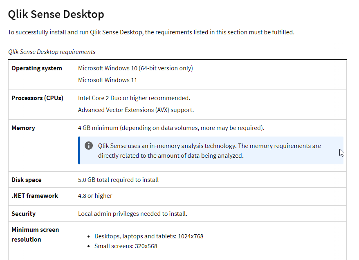
Task: Select '5.0 GB total required to install'
Action: (x=118, y=180)
